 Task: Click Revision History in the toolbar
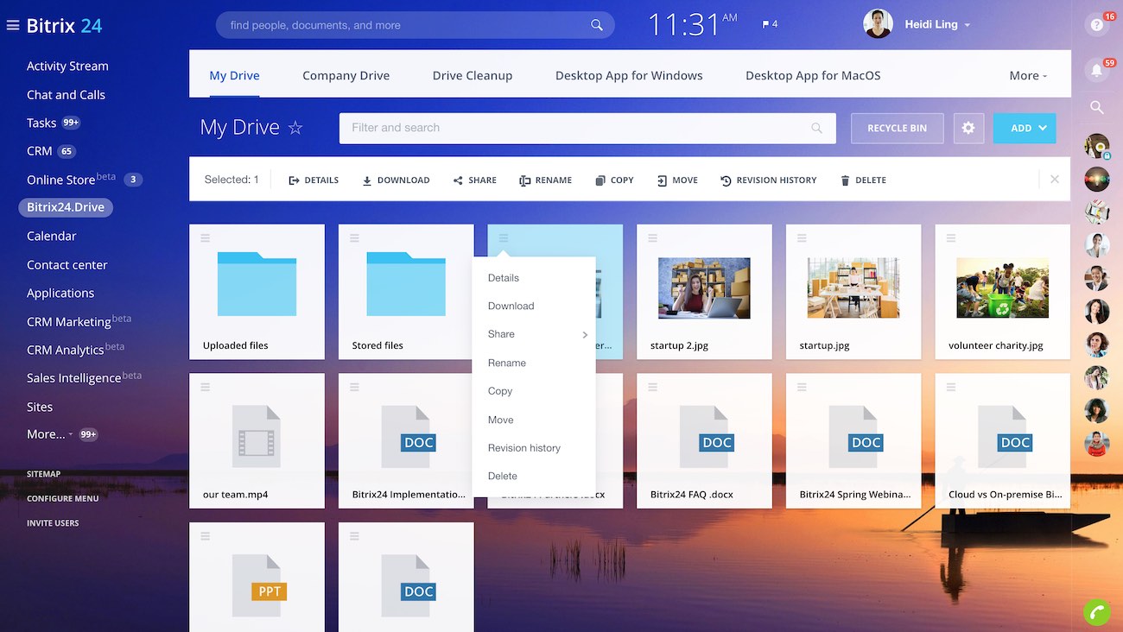click(x=768, y=180)
